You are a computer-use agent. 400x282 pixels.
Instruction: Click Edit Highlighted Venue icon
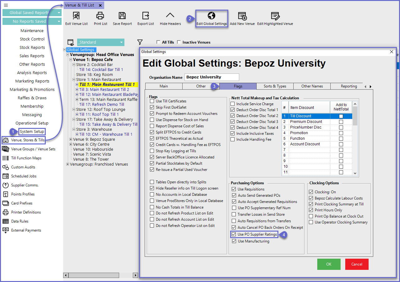pos(275,16)
